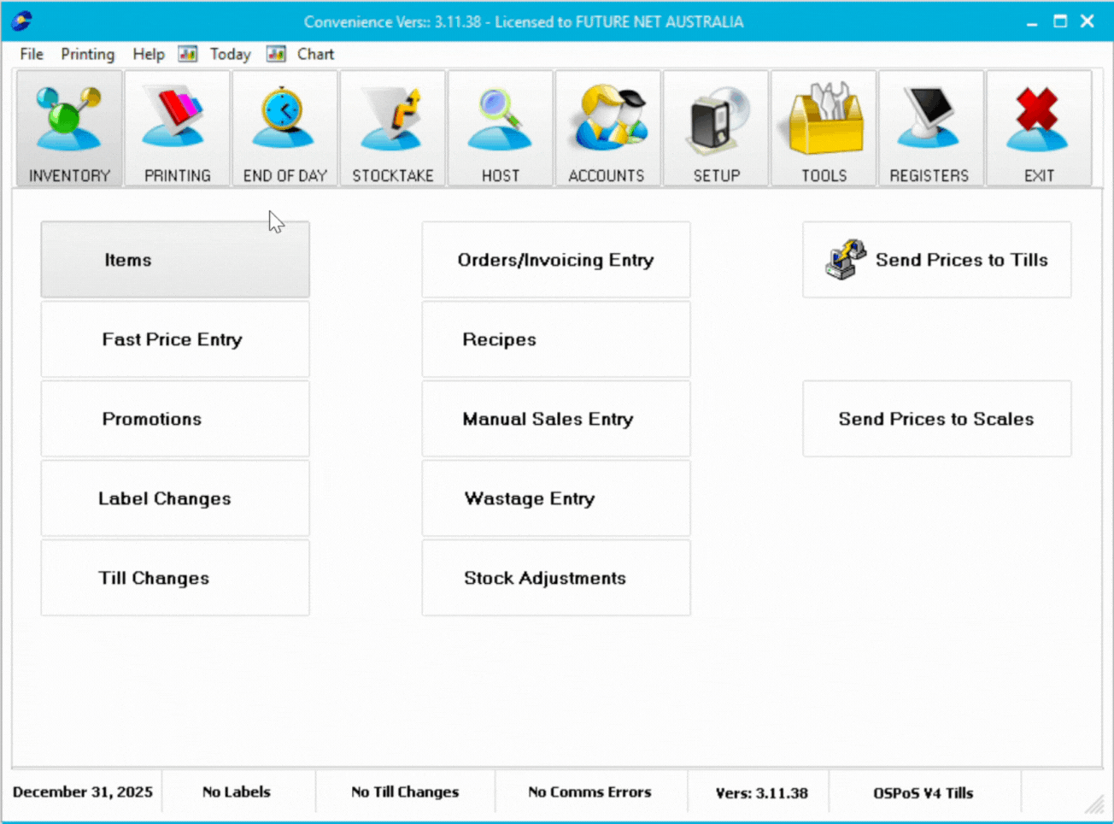
Task: Click the red X Exit icon
Action: click(x=1038, y=128)
